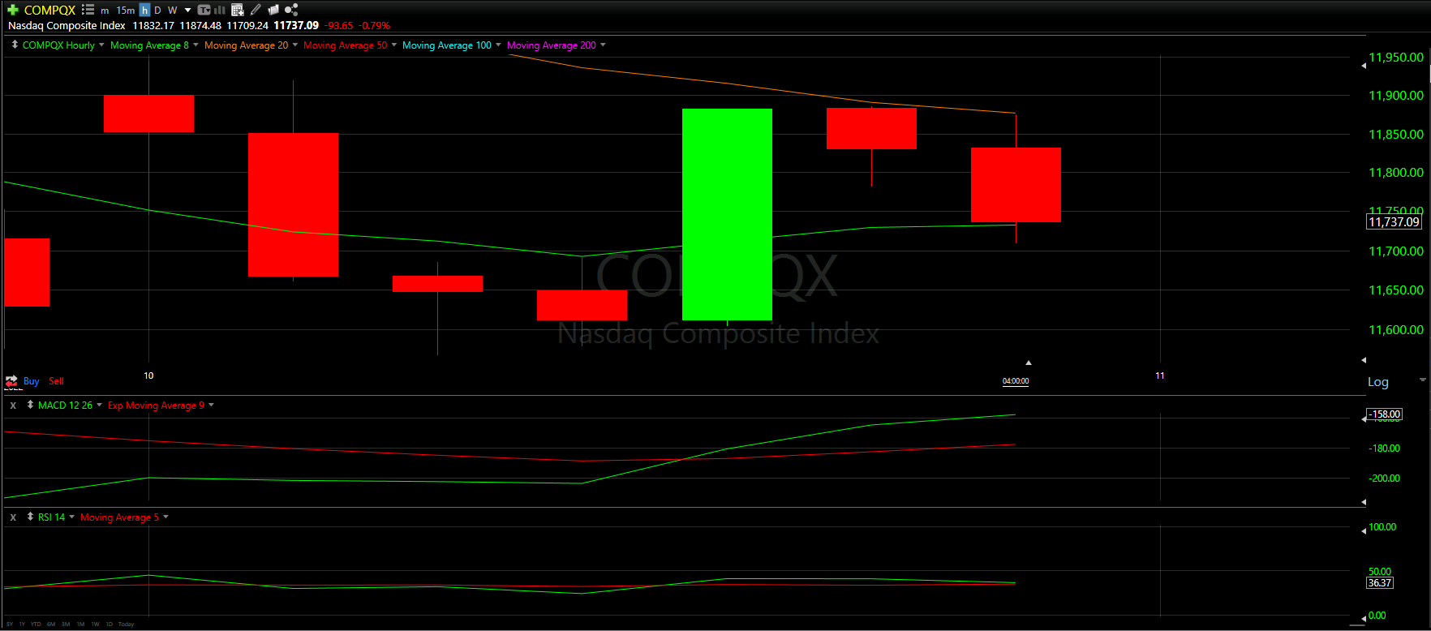Click the MACD axis top scale arrow
The image size is (1431, 631).
[x=1364, y=419]
